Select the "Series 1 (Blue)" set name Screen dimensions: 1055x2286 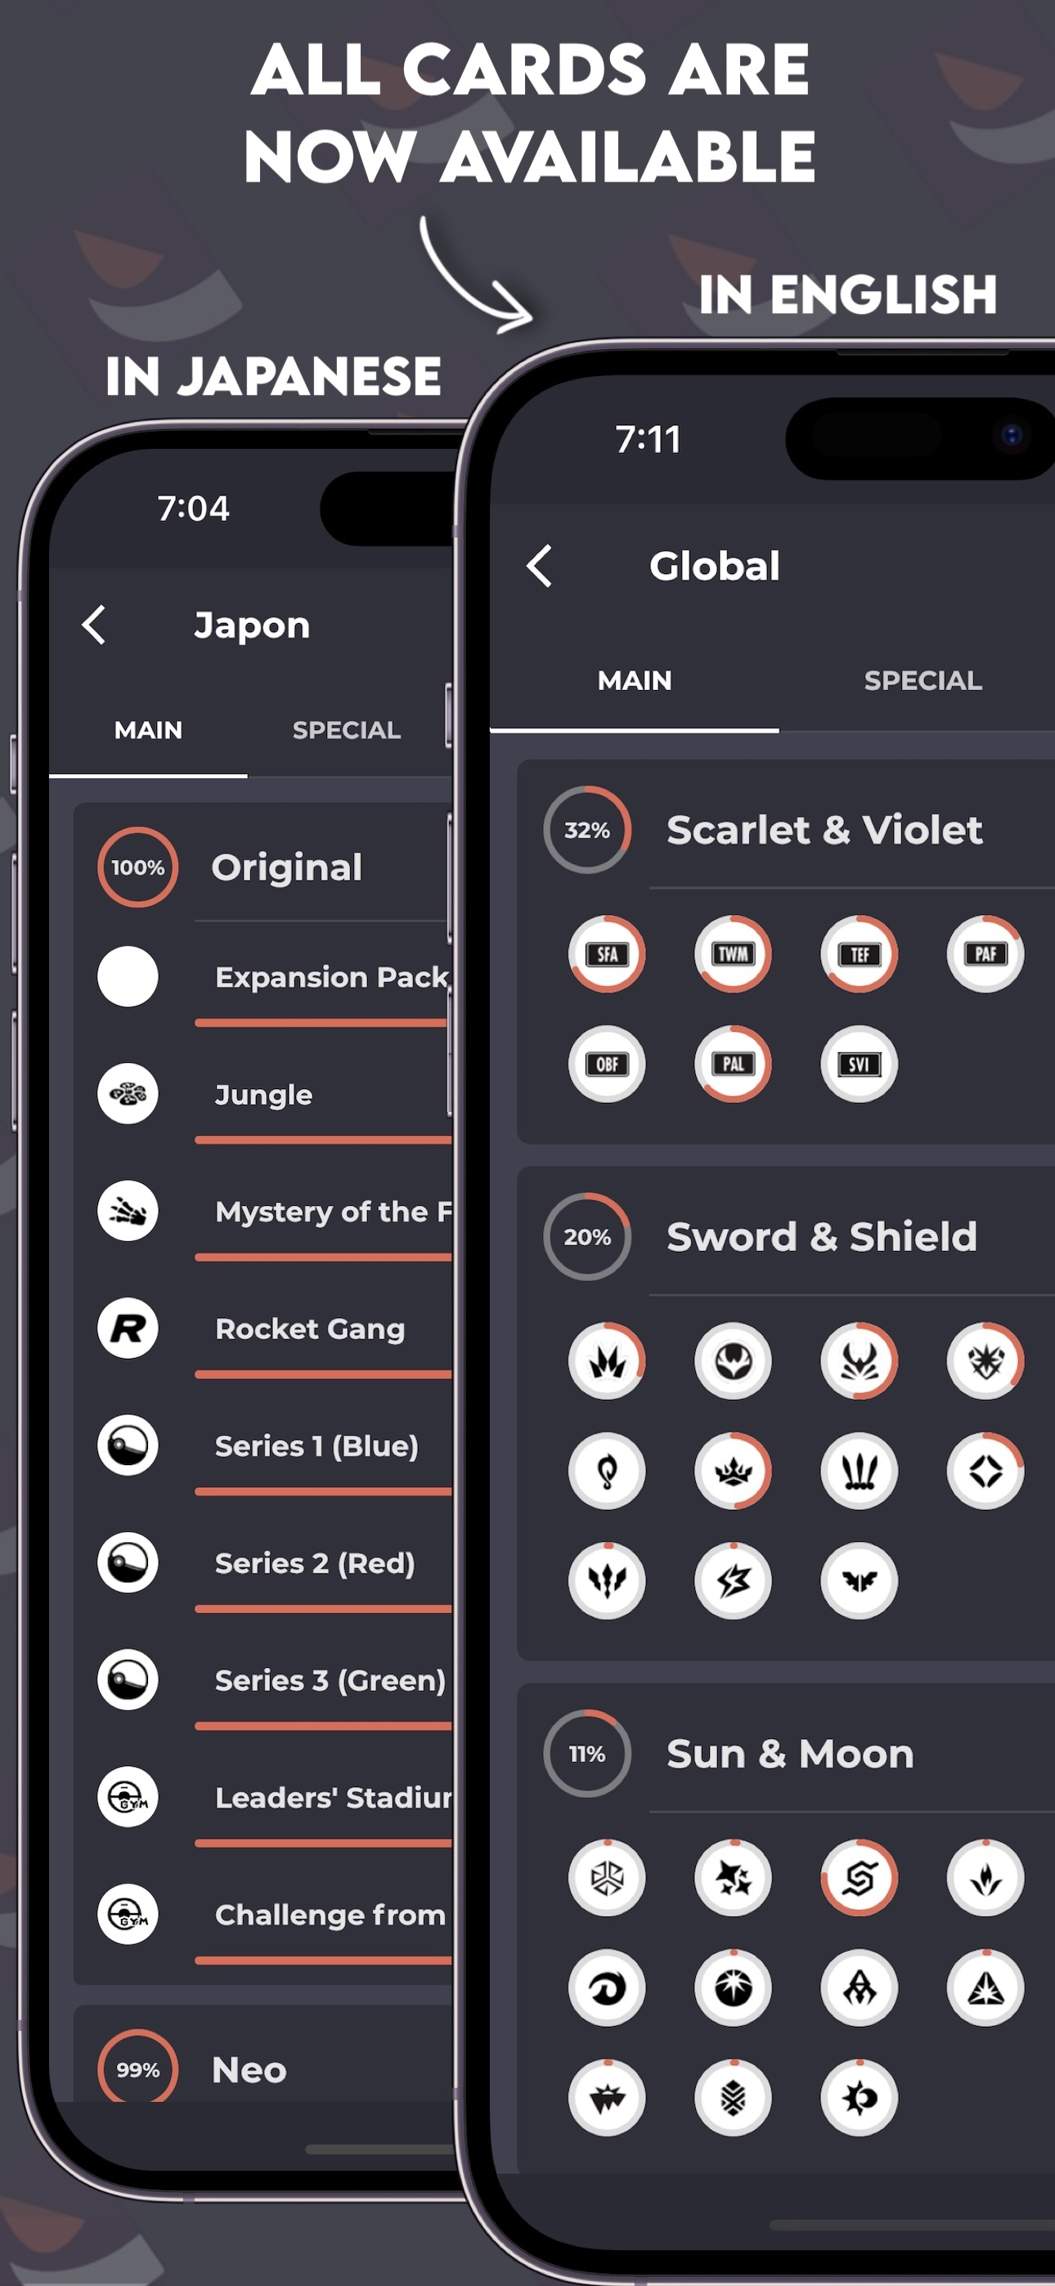point(316,1446)
